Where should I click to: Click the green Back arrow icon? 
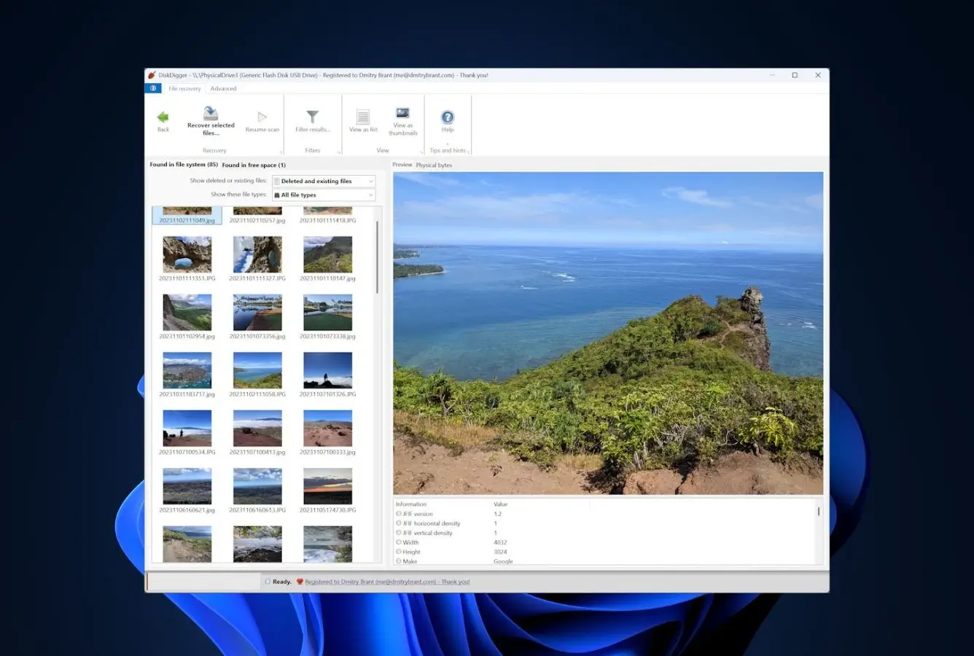coord(163,117)
